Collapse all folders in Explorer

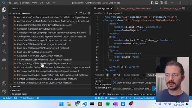click(x=89, y=13)
